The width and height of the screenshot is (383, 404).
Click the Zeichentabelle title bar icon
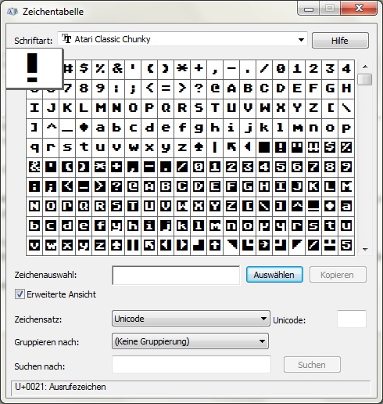click(13, 12)
